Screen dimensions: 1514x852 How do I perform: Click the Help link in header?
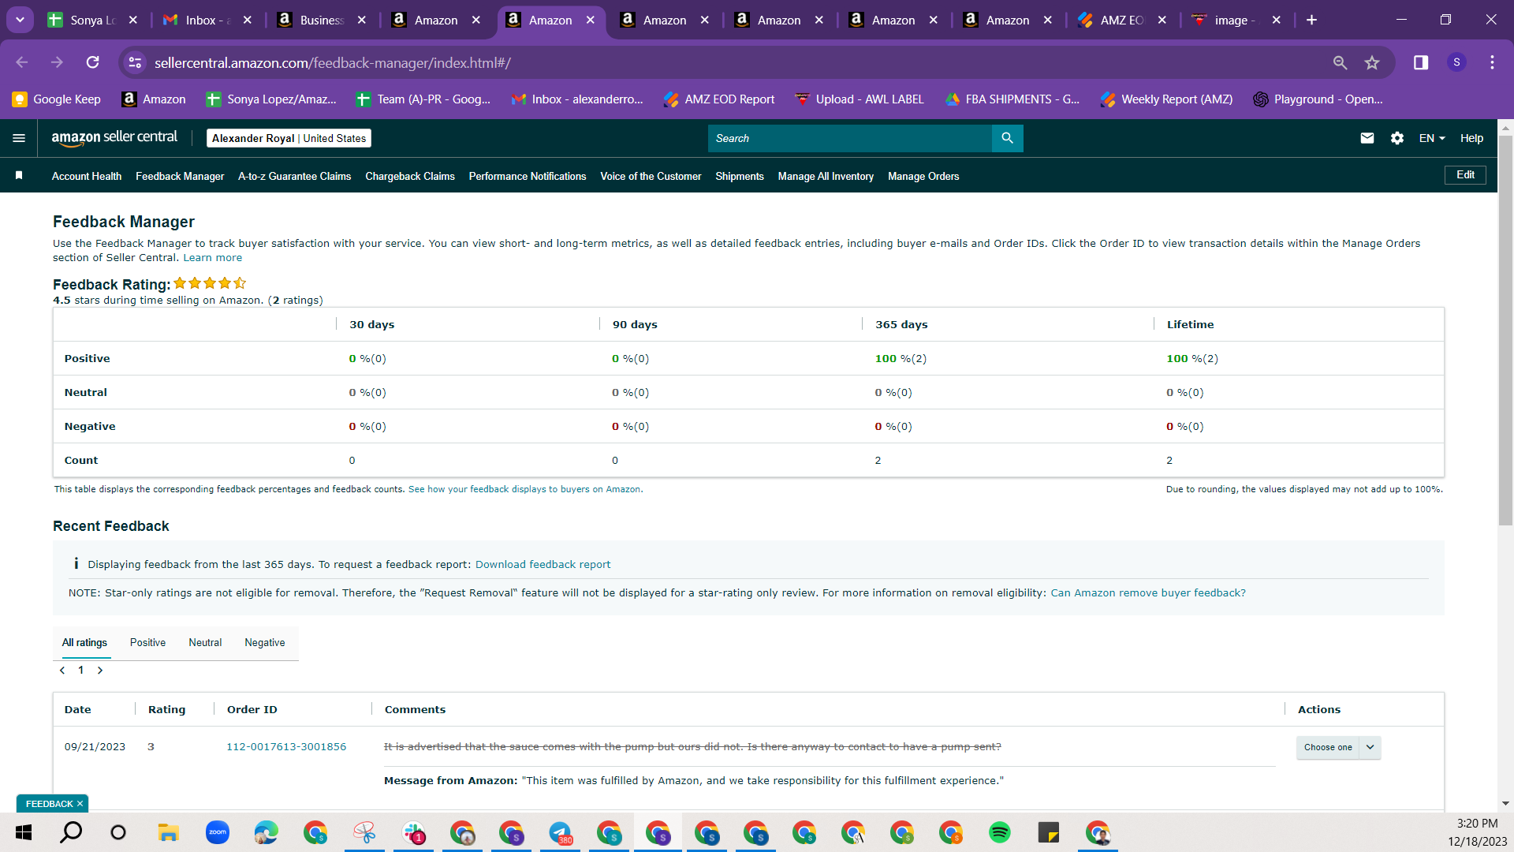click(x=1471, y=138)
